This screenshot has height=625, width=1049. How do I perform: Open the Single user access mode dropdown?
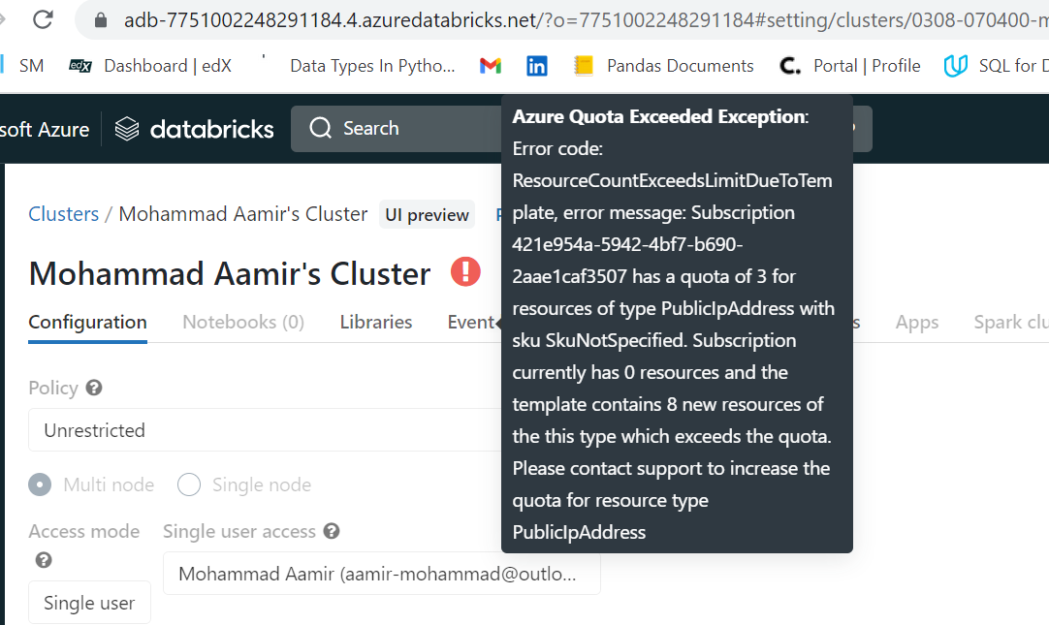click(x=89, y=603)
